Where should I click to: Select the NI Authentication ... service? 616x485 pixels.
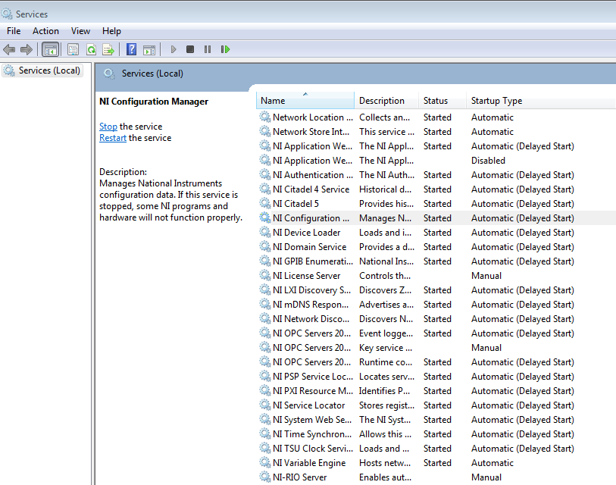313,175
